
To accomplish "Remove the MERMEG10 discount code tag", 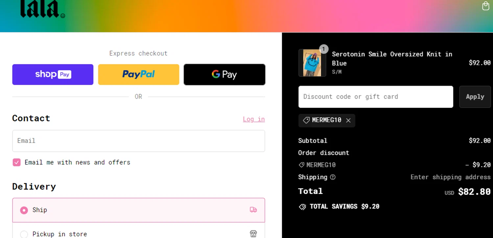I will click(348, 120).
